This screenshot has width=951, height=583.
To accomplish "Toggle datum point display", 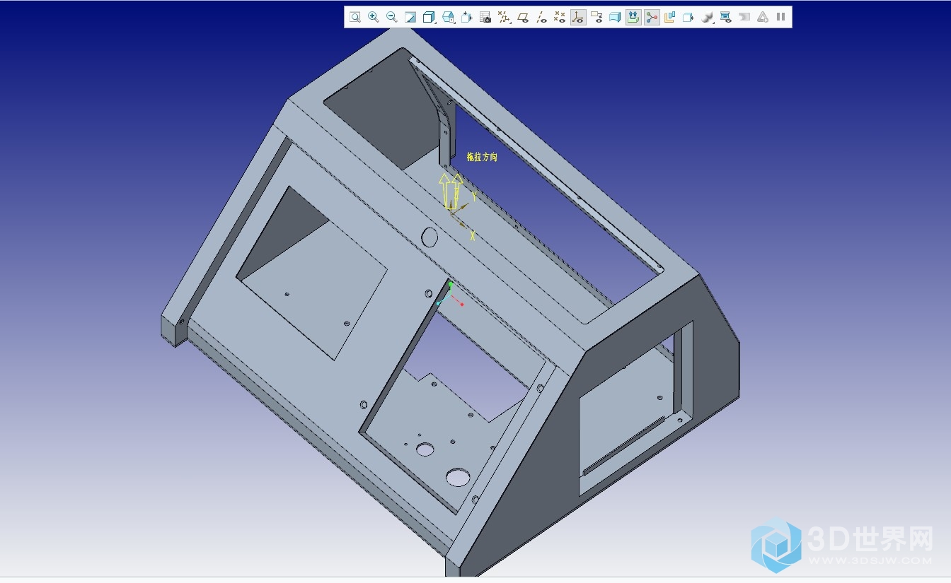I will tap(560, 17).
